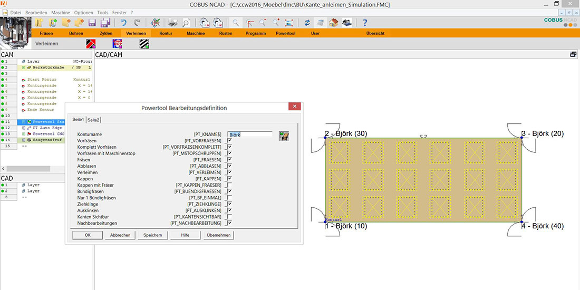Toggle the Abblasen checkbox
580x290 pixels.
[229, 166]
